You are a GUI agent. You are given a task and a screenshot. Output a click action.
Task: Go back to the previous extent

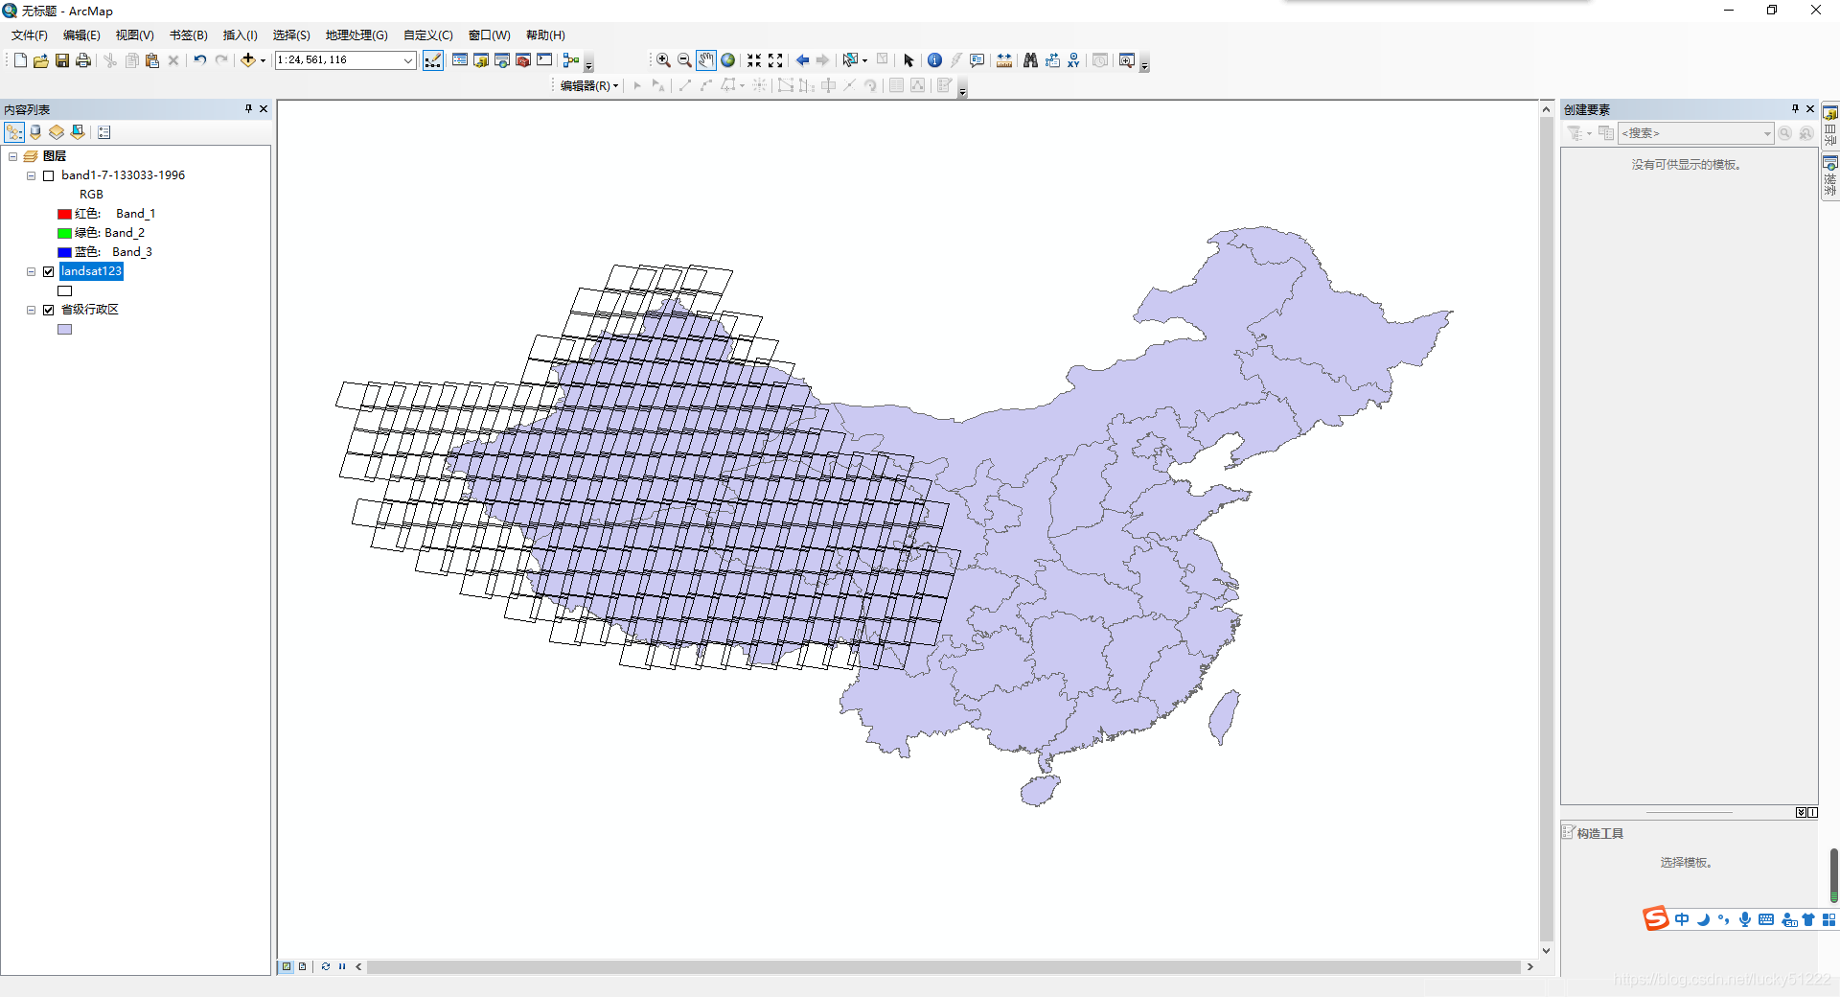pos(802,60)
